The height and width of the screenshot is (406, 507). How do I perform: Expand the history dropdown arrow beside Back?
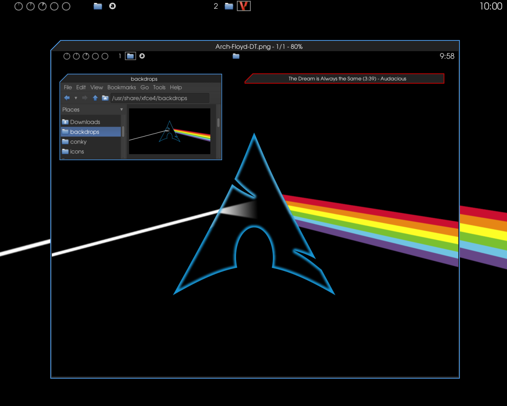coord(76,98)
